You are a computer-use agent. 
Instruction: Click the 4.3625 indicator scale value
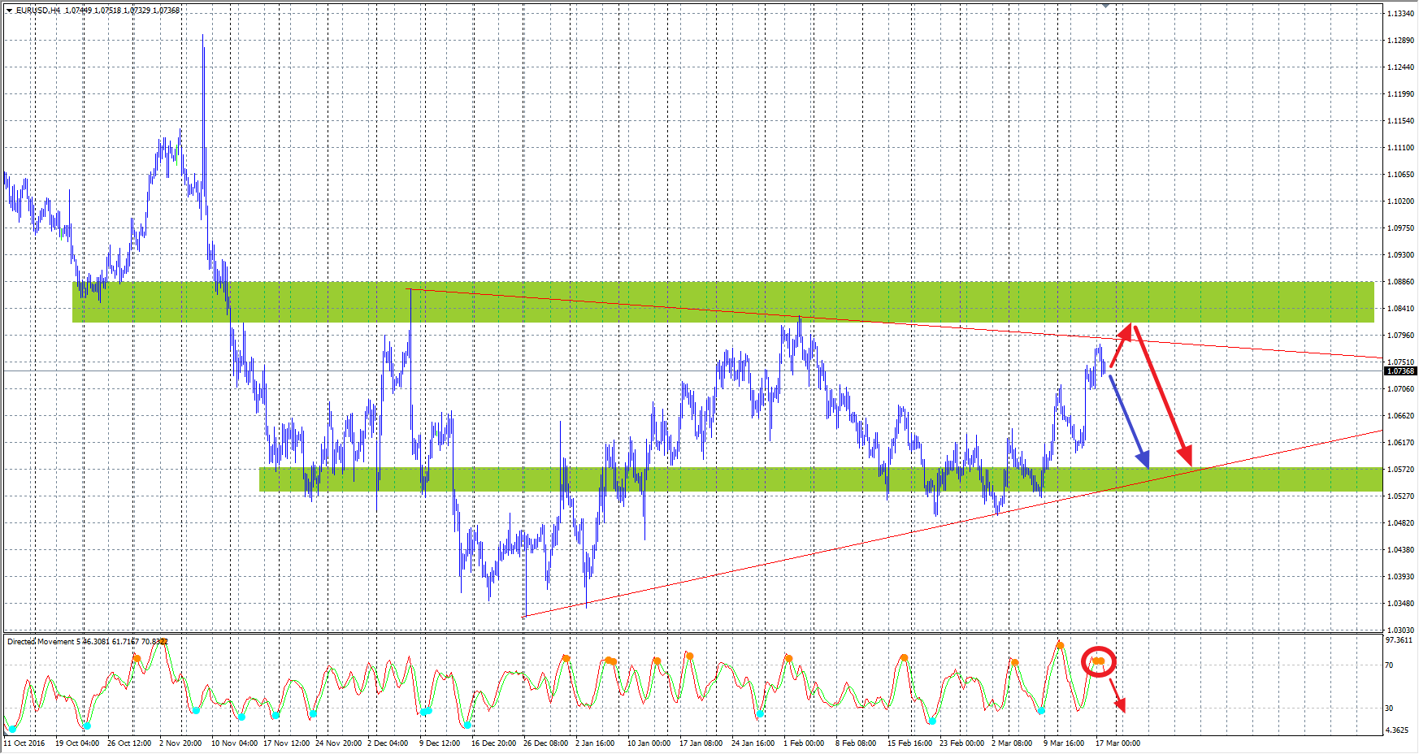(x=1398, y=730)
